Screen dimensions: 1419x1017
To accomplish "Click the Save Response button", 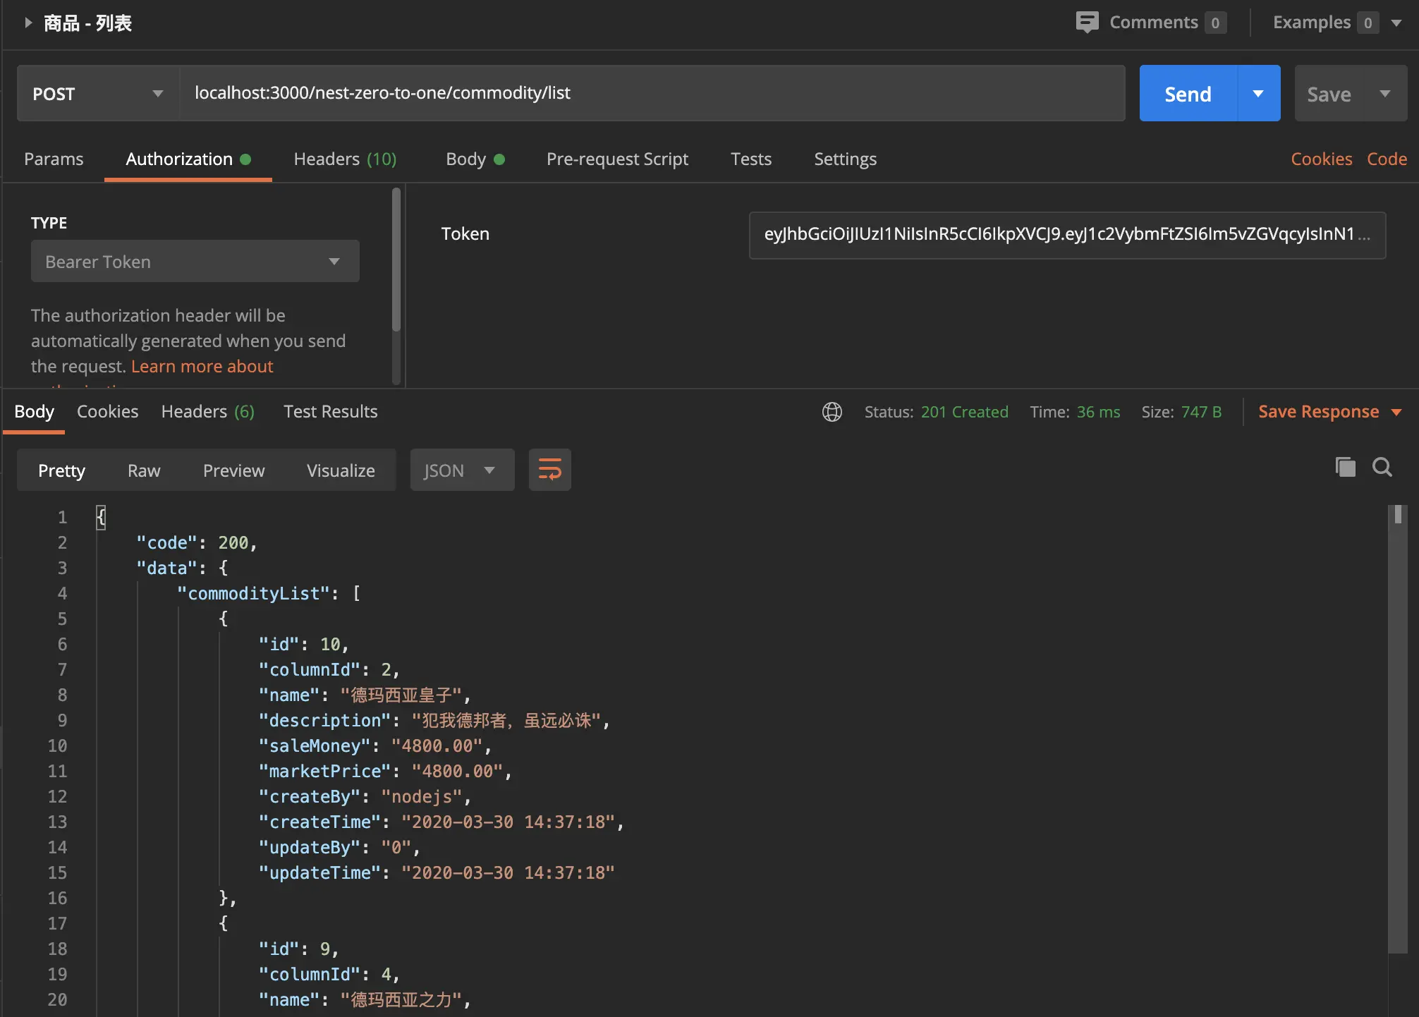I will [1318, 412].
